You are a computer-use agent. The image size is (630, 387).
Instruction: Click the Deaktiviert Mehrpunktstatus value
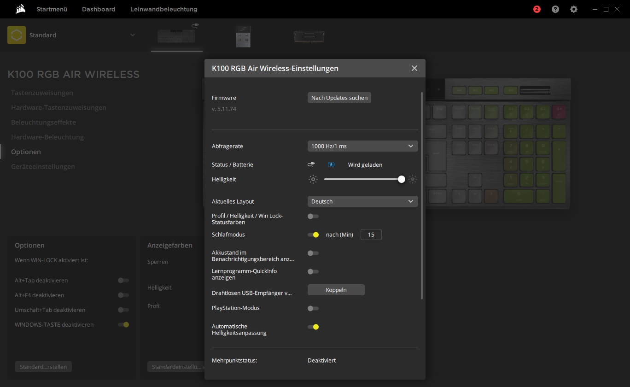[321, 360]
